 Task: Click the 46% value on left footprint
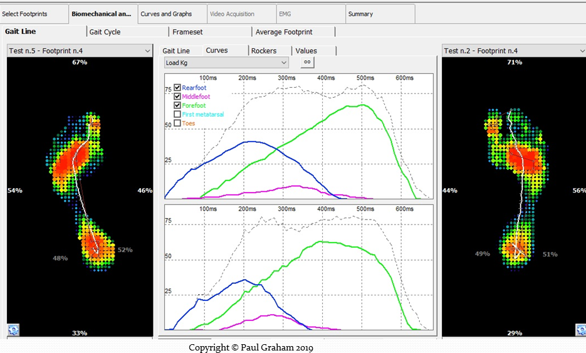(145, 191)
